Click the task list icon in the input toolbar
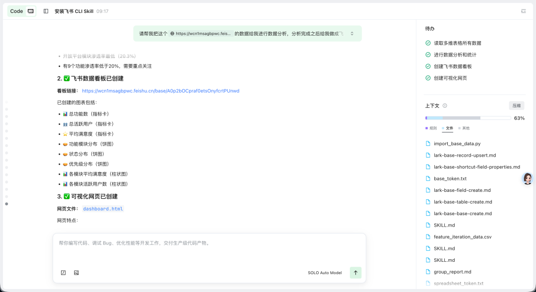The width and height of the screenshot is (536, 292). (x=63, y=272)
